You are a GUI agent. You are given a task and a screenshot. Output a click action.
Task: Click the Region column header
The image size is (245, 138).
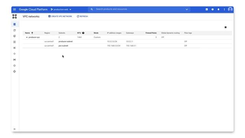[47, 33]
